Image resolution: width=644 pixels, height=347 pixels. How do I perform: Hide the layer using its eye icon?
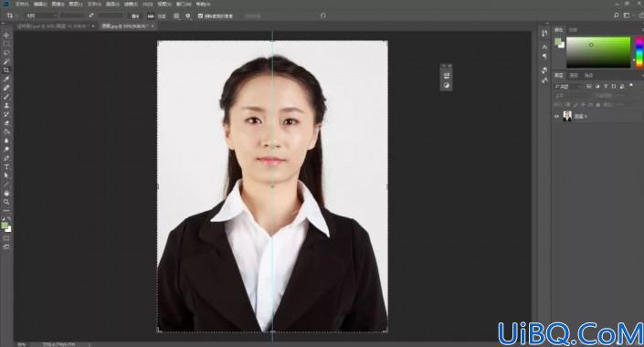(557, 117)
